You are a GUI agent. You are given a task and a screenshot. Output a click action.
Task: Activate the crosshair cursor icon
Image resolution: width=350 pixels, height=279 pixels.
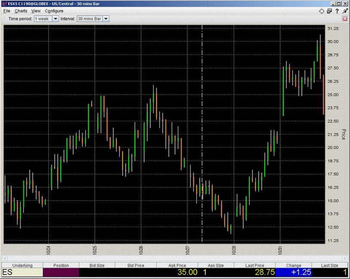[322, 11]
